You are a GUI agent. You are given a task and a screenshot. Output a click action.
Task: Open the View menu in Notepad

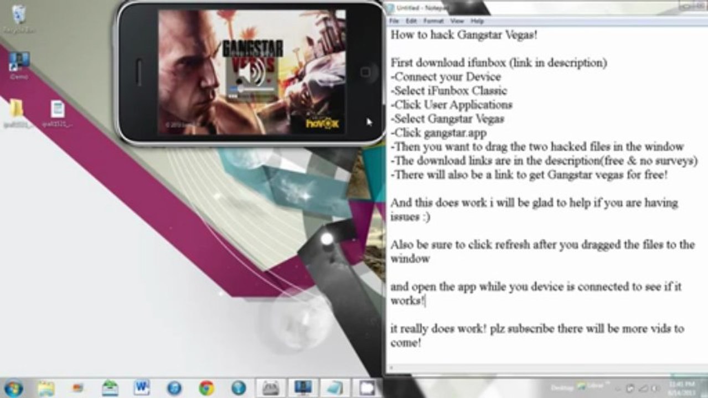(x=457, y=21)
